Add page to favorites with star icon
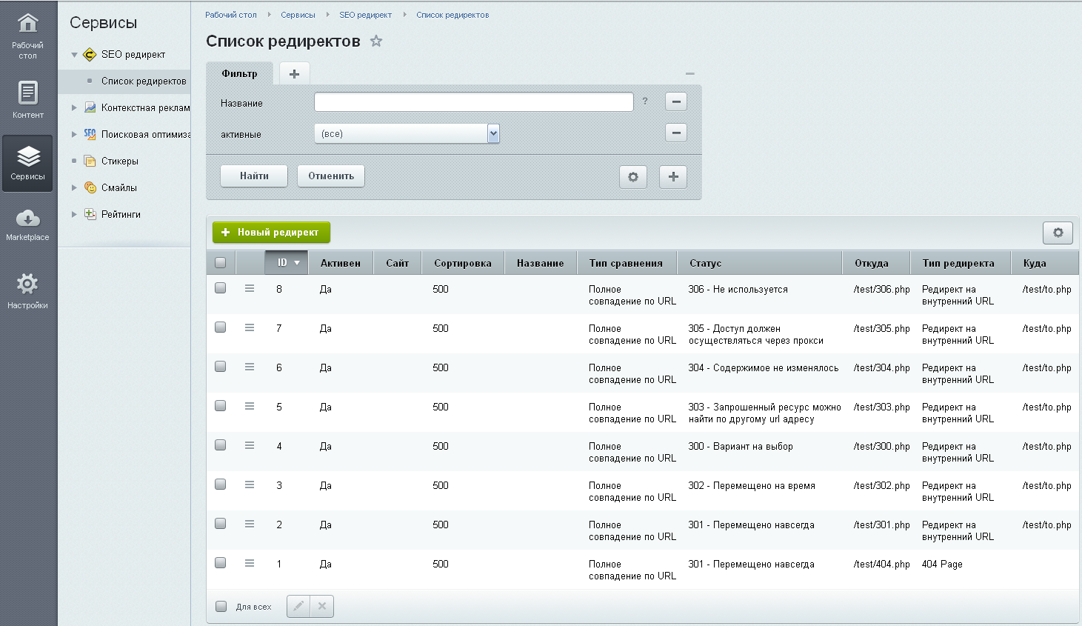The height and width of the screenshot is (626, 1082). pyautogui.click(x=376, y=41)
